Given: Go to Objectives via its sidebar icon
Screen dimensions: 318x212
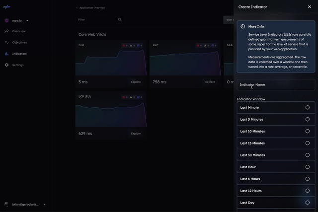Looking at the screenshot, I should click(7, 42).
